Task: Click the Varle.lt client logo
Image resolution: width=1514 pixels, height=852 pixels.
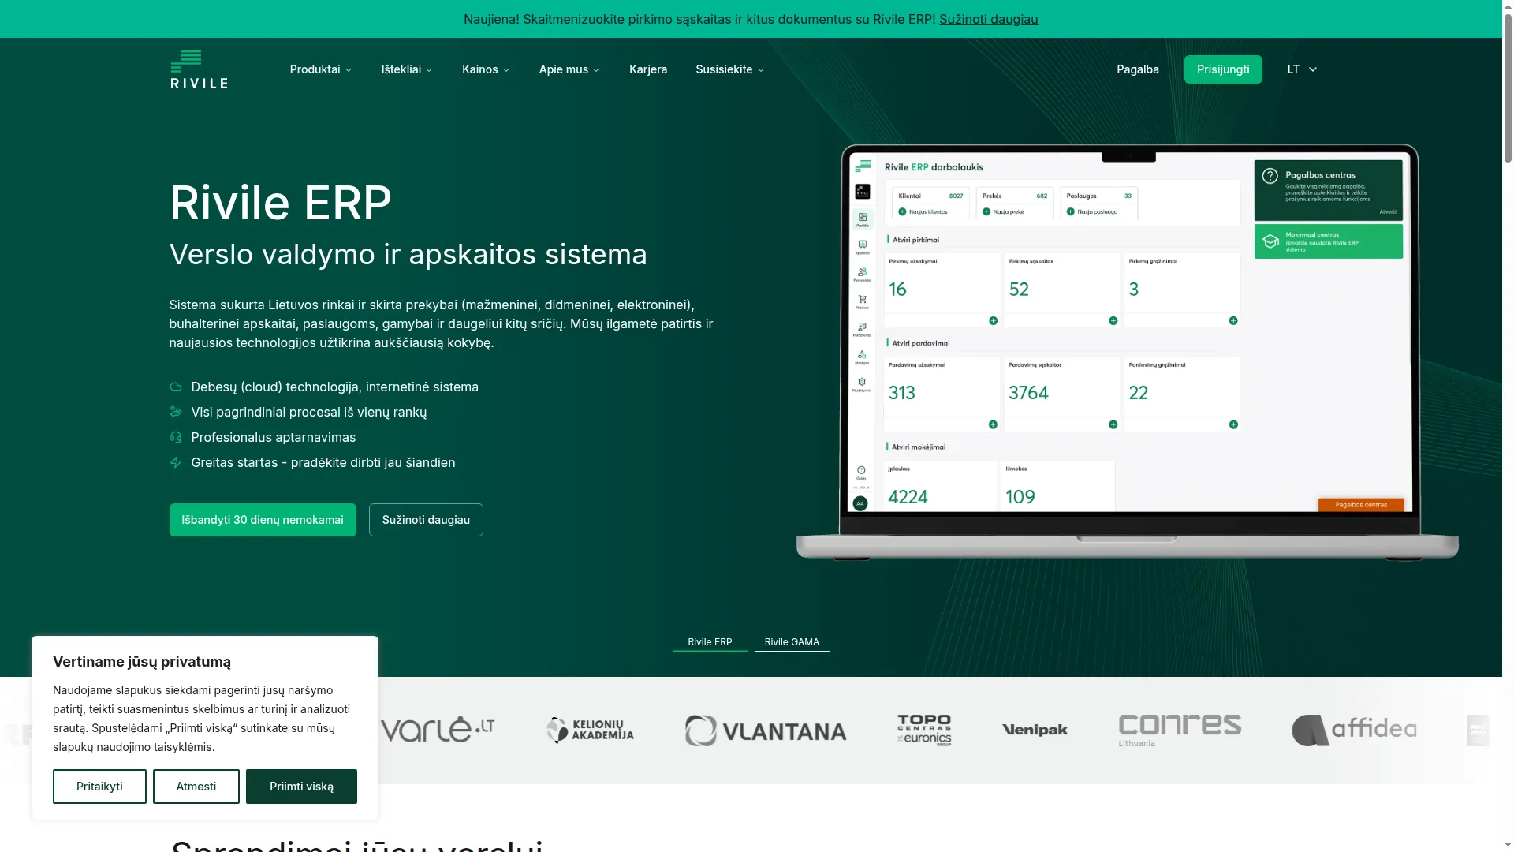Action: (438, 730)
